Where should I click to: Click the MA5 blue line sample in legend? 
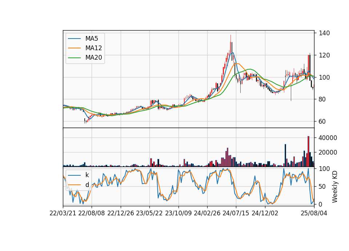click(x=74, y=39)
